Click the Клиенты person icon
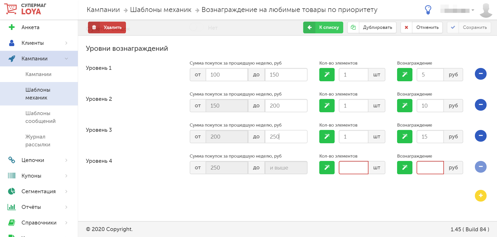 [12, 43]
